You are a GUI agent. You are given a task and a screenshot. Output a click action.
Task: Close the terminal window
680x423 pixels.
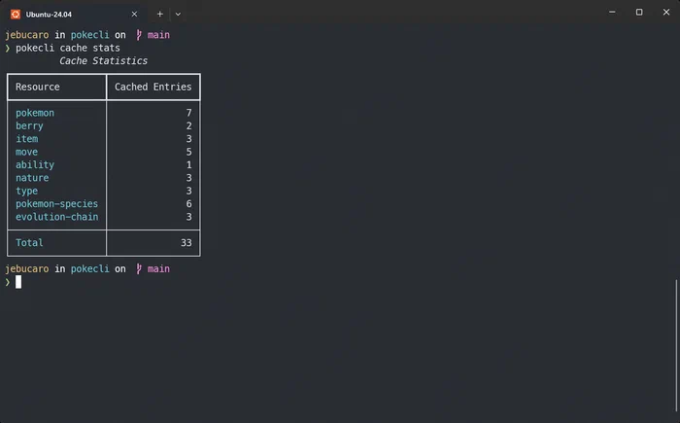[x=666, y=13]
